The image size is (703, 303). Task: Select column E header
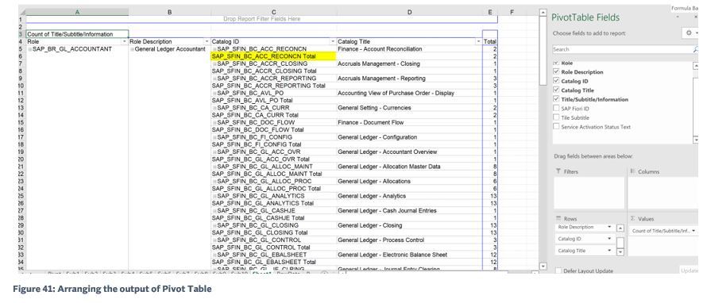tap(489, 12)
